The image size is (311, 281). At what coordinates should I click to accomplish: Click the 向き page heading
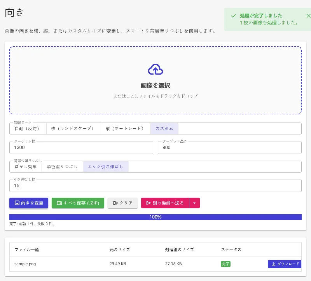click(x=14, y=12)
